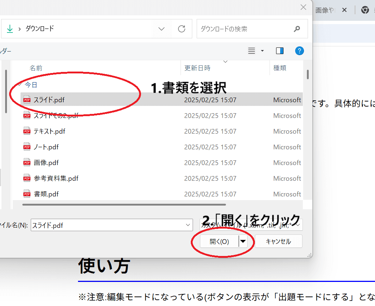Sort by the 更新日時 column header

[x=197, y=68]
